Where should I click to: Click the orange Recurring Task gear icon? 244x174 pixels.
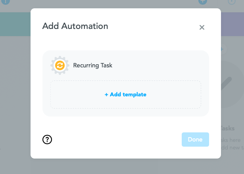pos(60,65)
